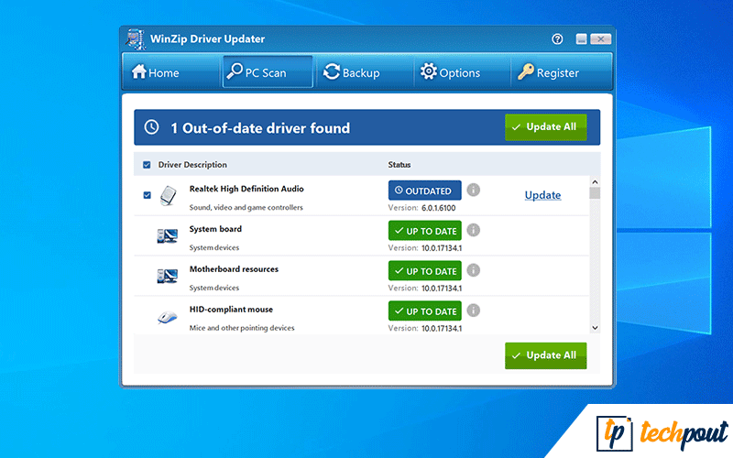Click info icon for HID-compliant mouse
Viewport: 733px width, 458px height.
tap(473, 311)
